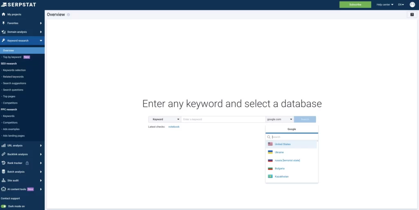
Task: Open the Keyword type dropdown
Action: coord(164,119)
